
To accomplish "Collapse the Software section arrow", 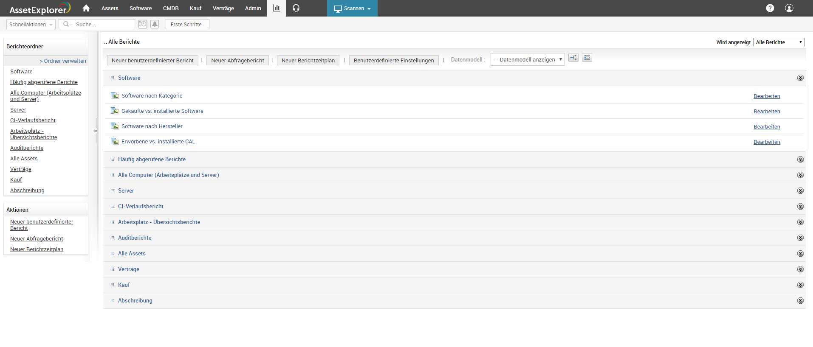I will click(800, 78).
